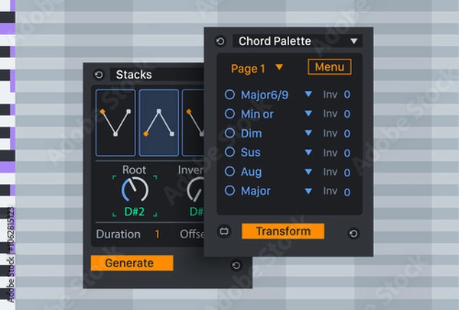Click the Inv value for Sus
The height and width of the screenshot is (310, 459).
pyautogui.click(x=347, y=153)
